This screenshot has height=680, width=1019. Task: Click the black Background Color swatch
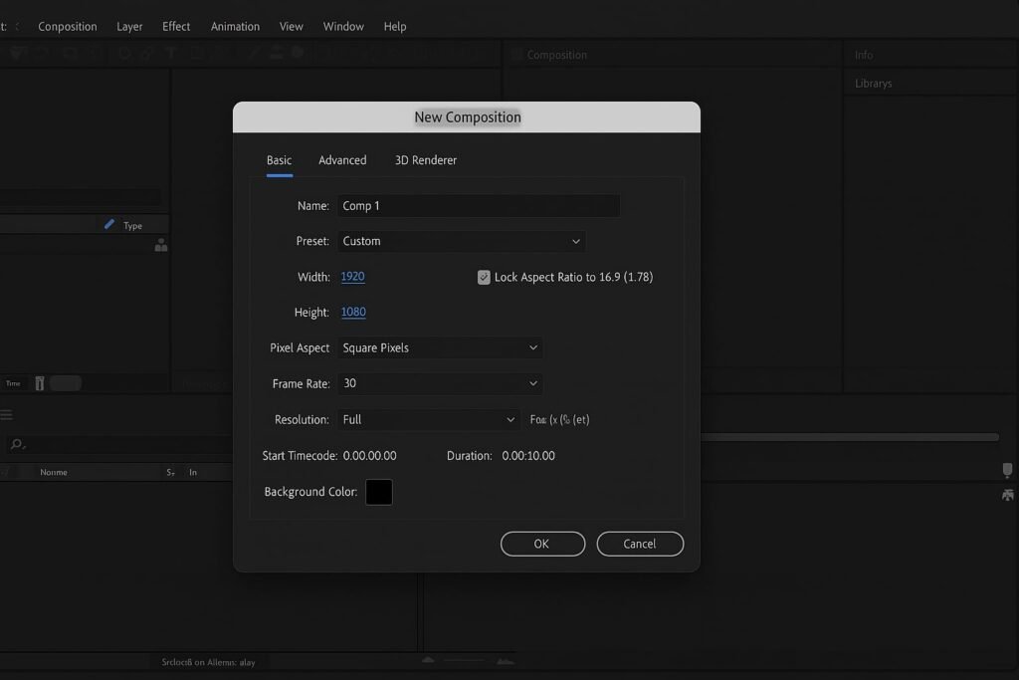tap(378, 492)
